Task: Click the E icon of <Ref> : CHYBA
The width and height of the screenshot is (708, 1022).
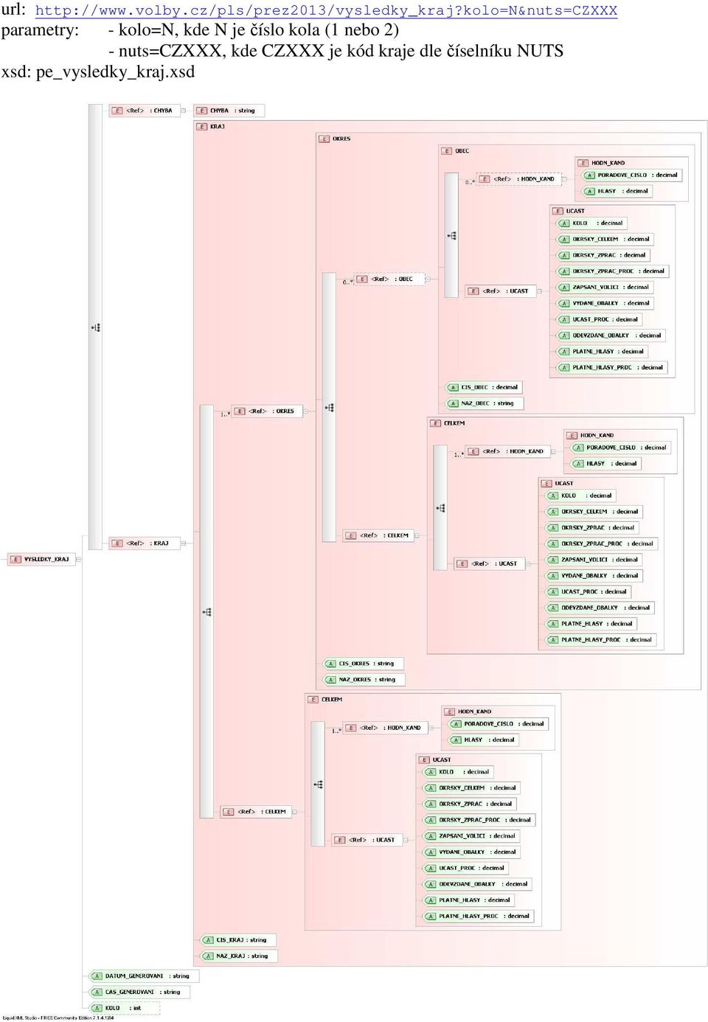Action: pos(117,111)
